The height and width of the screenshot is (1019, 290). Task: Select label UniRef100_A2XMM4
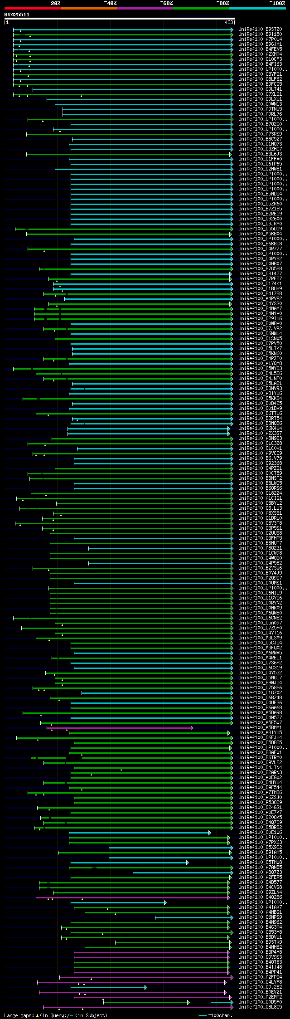(x=260, y=54)
